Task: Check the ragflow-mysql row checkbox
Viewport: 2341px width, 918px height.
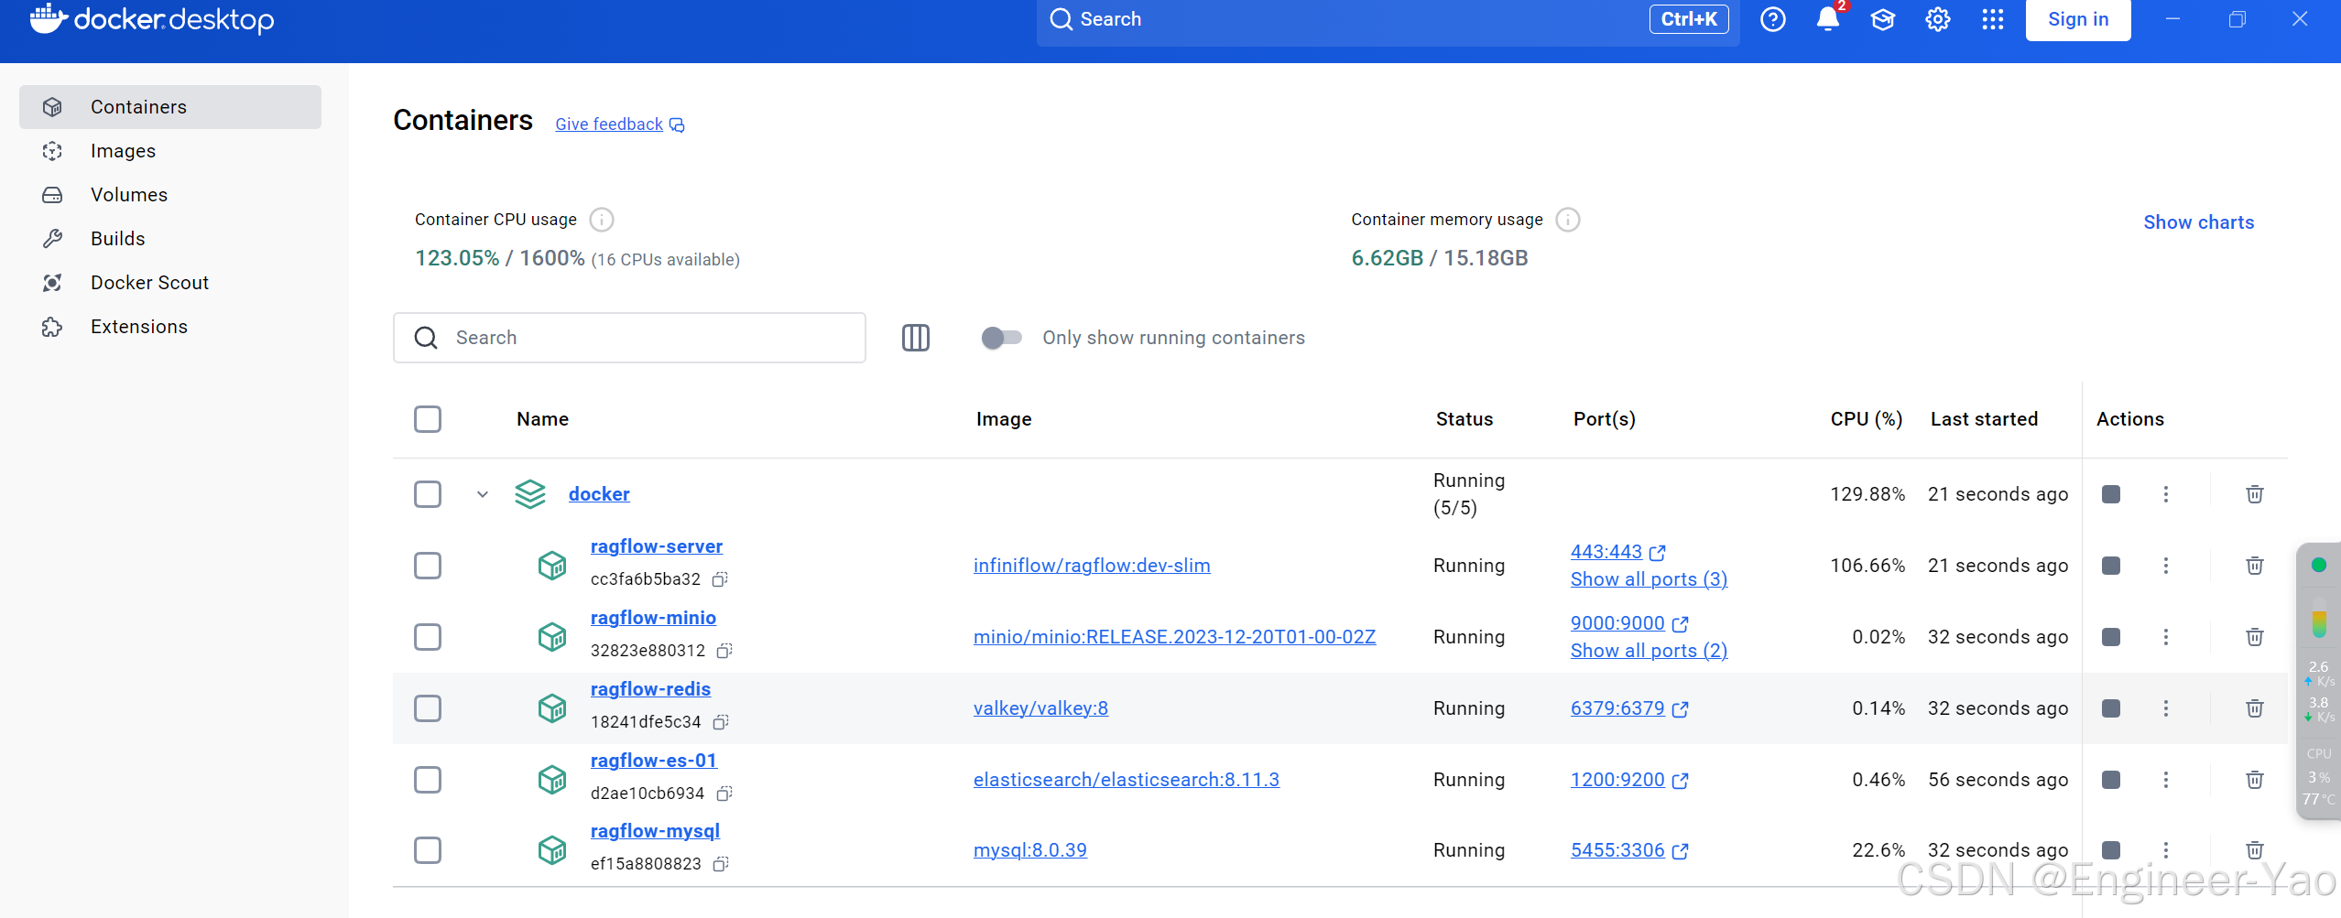Action: pyautogui.click(x=428, y=850)
